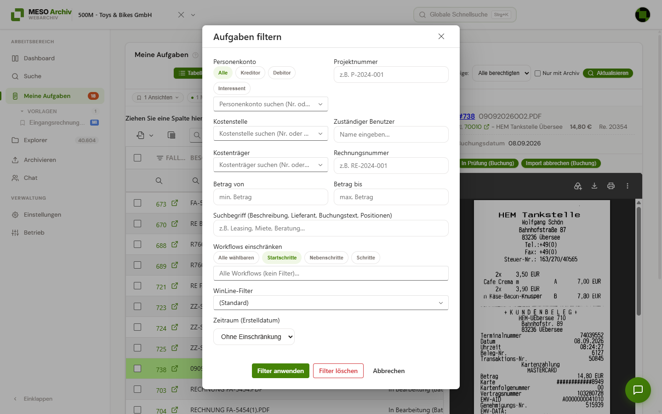Viewport: 662px width, 414px height.
Task: Click the print icon in document viewer
Action: coord(611,186)
